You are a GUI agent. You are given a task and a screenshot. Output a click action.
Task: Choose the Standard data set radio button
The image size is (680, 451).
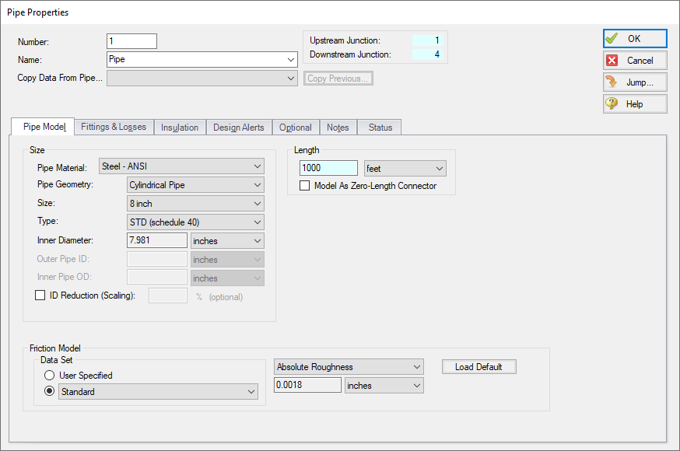[x=49, y=392]
